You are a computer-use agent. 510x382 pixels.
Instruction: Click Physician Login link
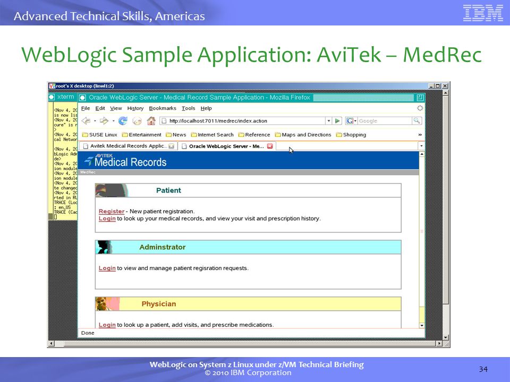point(107,325)
